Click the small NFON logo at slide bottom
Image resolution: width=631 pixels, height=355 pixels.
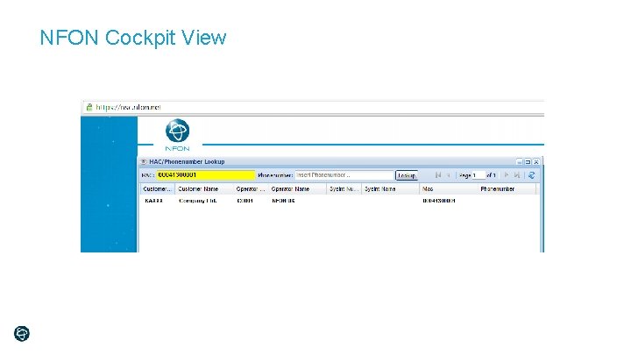(22, 334)
